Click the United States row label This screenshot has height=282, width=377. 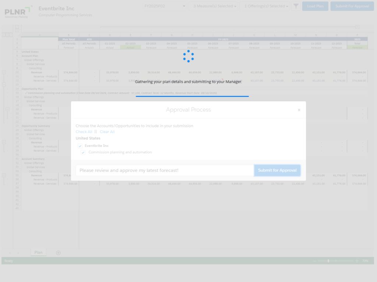pos(30,52)
